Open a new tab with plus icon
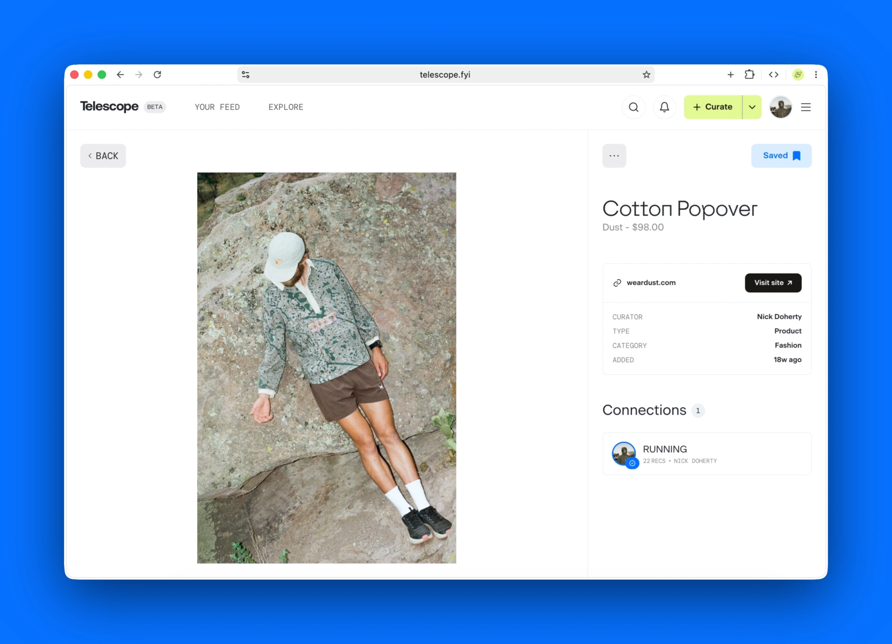 tap(730, 74)
